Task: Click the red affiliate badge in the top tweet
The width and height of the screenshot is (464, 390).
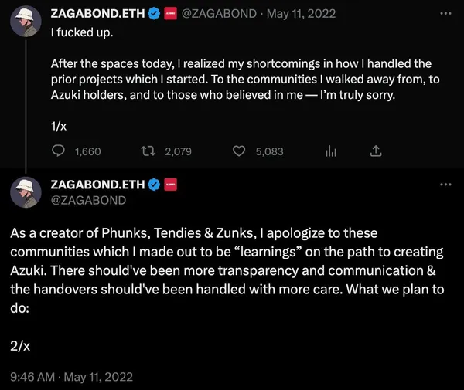Action: pos(172,13)
